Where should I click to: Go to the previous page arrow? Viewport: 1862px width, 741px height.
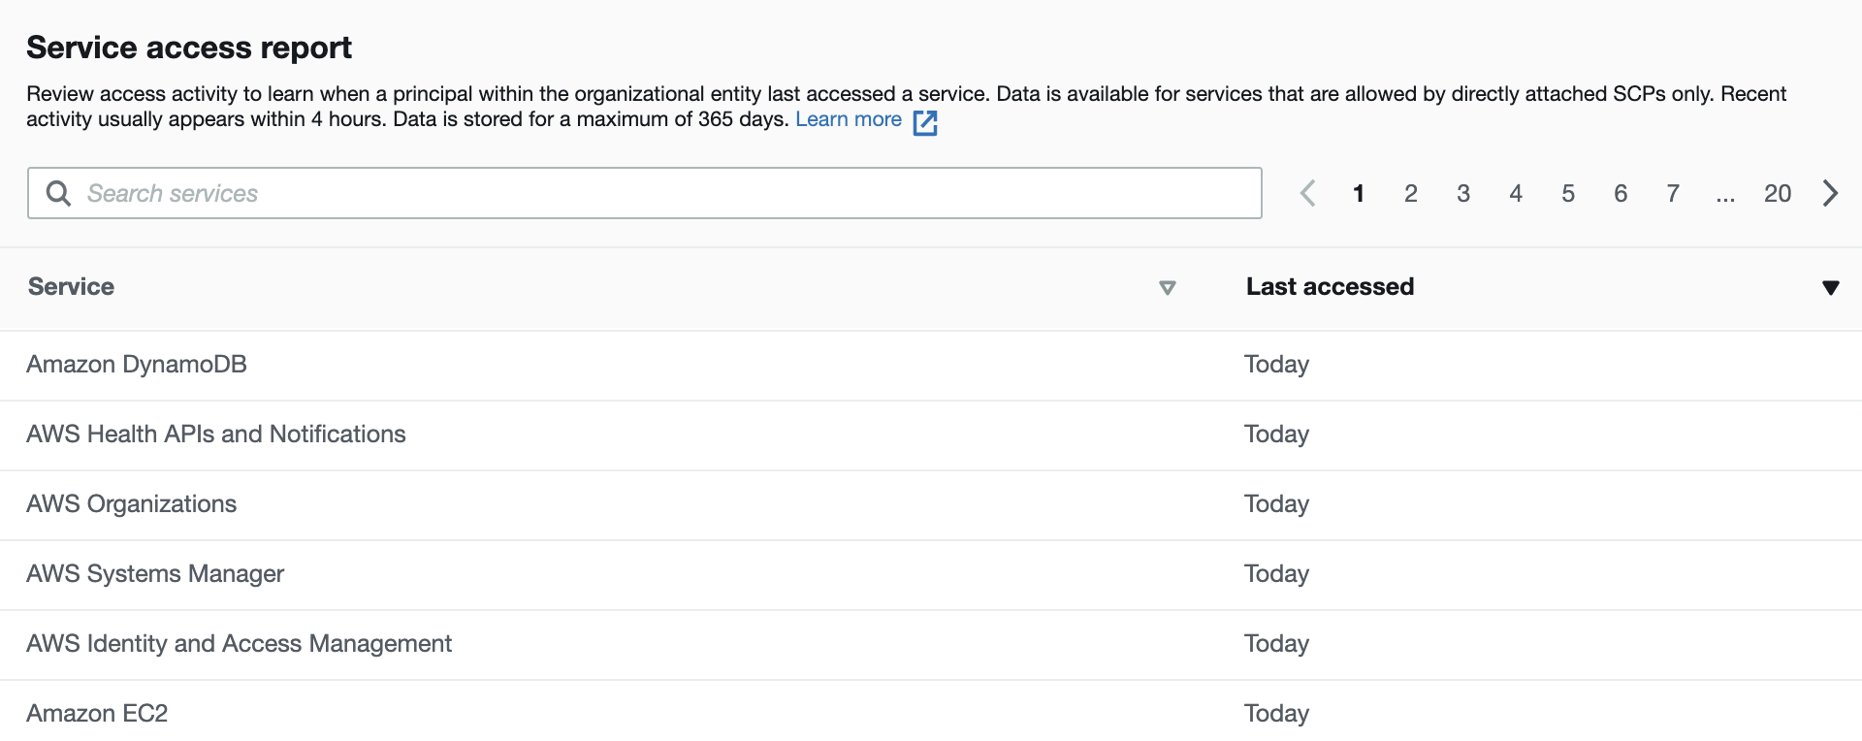tap(1307, 193)
